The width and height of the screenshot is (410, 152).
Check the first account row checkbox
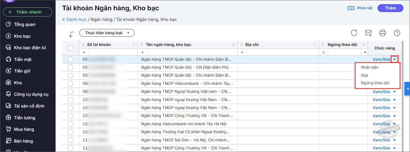coord(71,60)
